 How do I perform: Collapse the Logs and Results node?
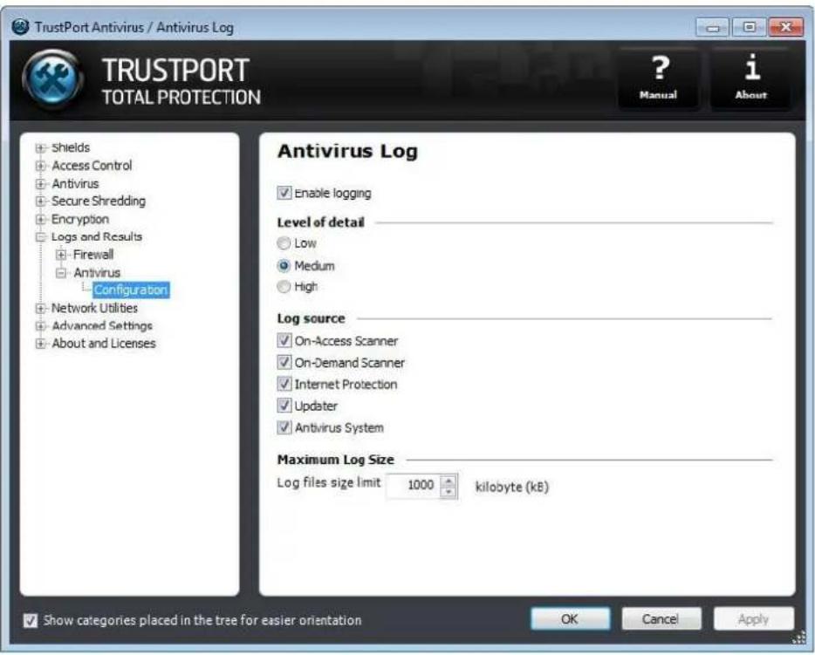coord(40,237)
